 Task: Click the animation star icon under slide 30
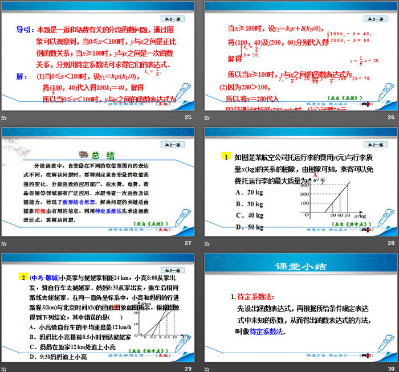[207, 369]
